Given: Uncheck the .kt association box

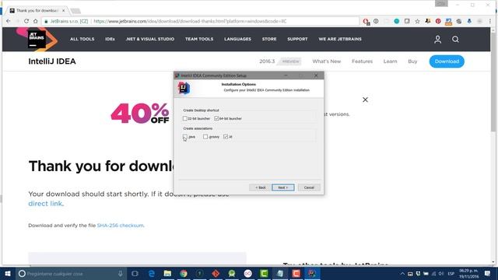Looking at the screenshot, I should [226, 137].
